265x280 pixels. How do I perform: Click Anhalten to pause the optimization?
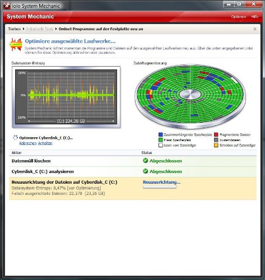coord(45,143)
